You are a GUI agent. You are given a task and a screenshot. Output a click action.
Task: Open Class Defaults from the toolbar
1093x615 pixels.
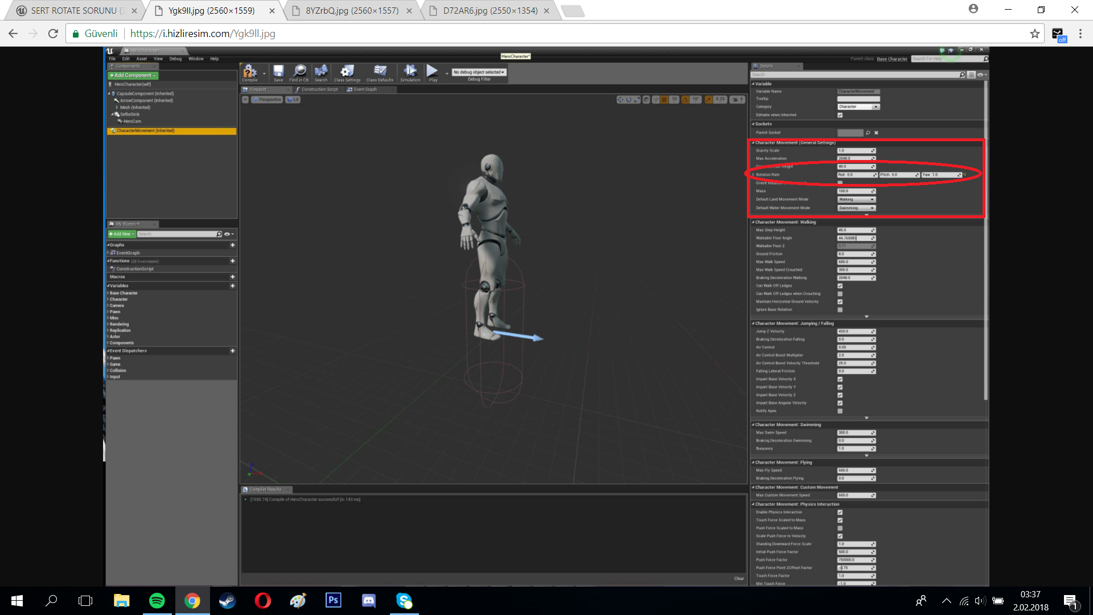tap(380, 72)
